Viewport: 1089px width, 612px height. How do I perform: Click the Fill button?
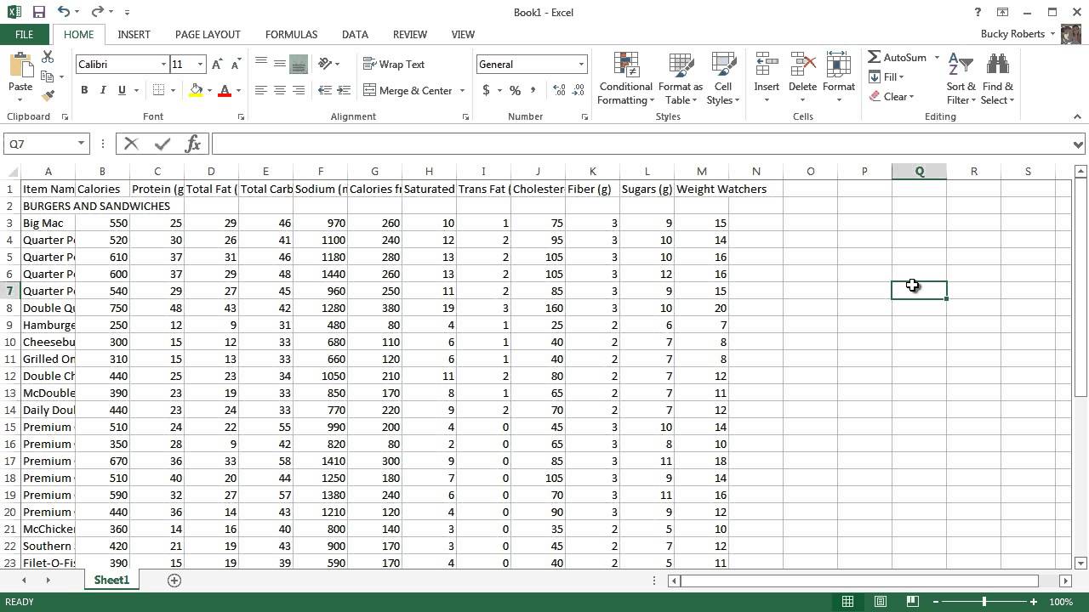886,77
